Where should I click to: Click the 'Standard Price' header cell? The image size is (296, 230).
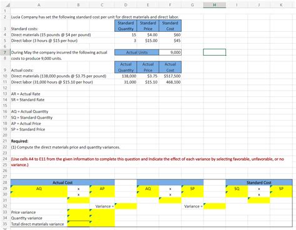[x=148, y=26]
